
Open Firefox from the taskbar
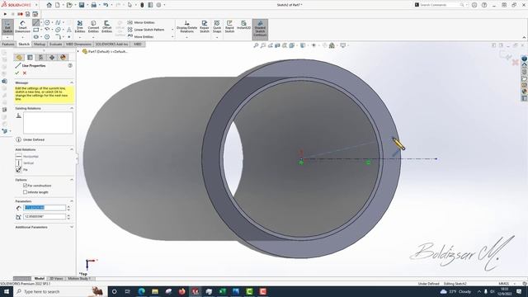(x=181, y=291)
